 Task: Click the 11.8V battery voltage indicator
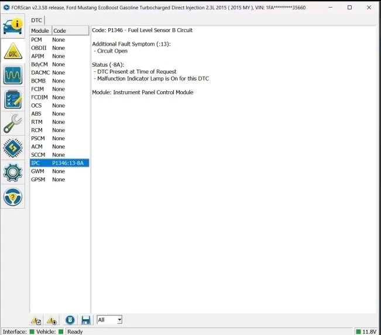pyautogui.click(x=366, y=331)
